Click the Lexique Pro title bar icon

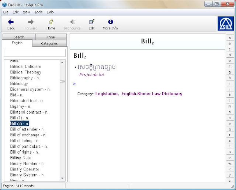(4, 5)
